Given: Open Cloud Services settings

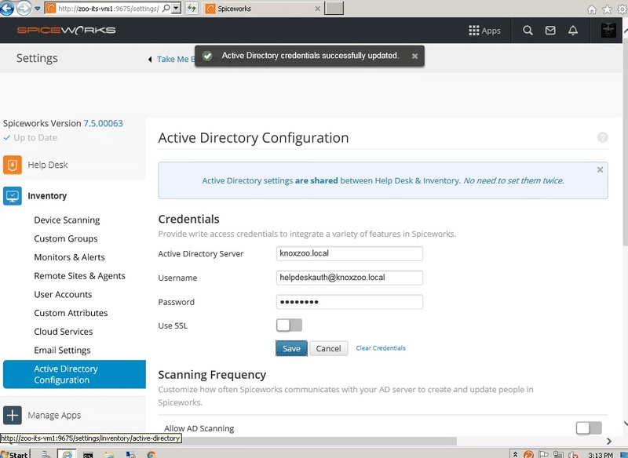Looking at the screenshot, I should pos(64,332).
